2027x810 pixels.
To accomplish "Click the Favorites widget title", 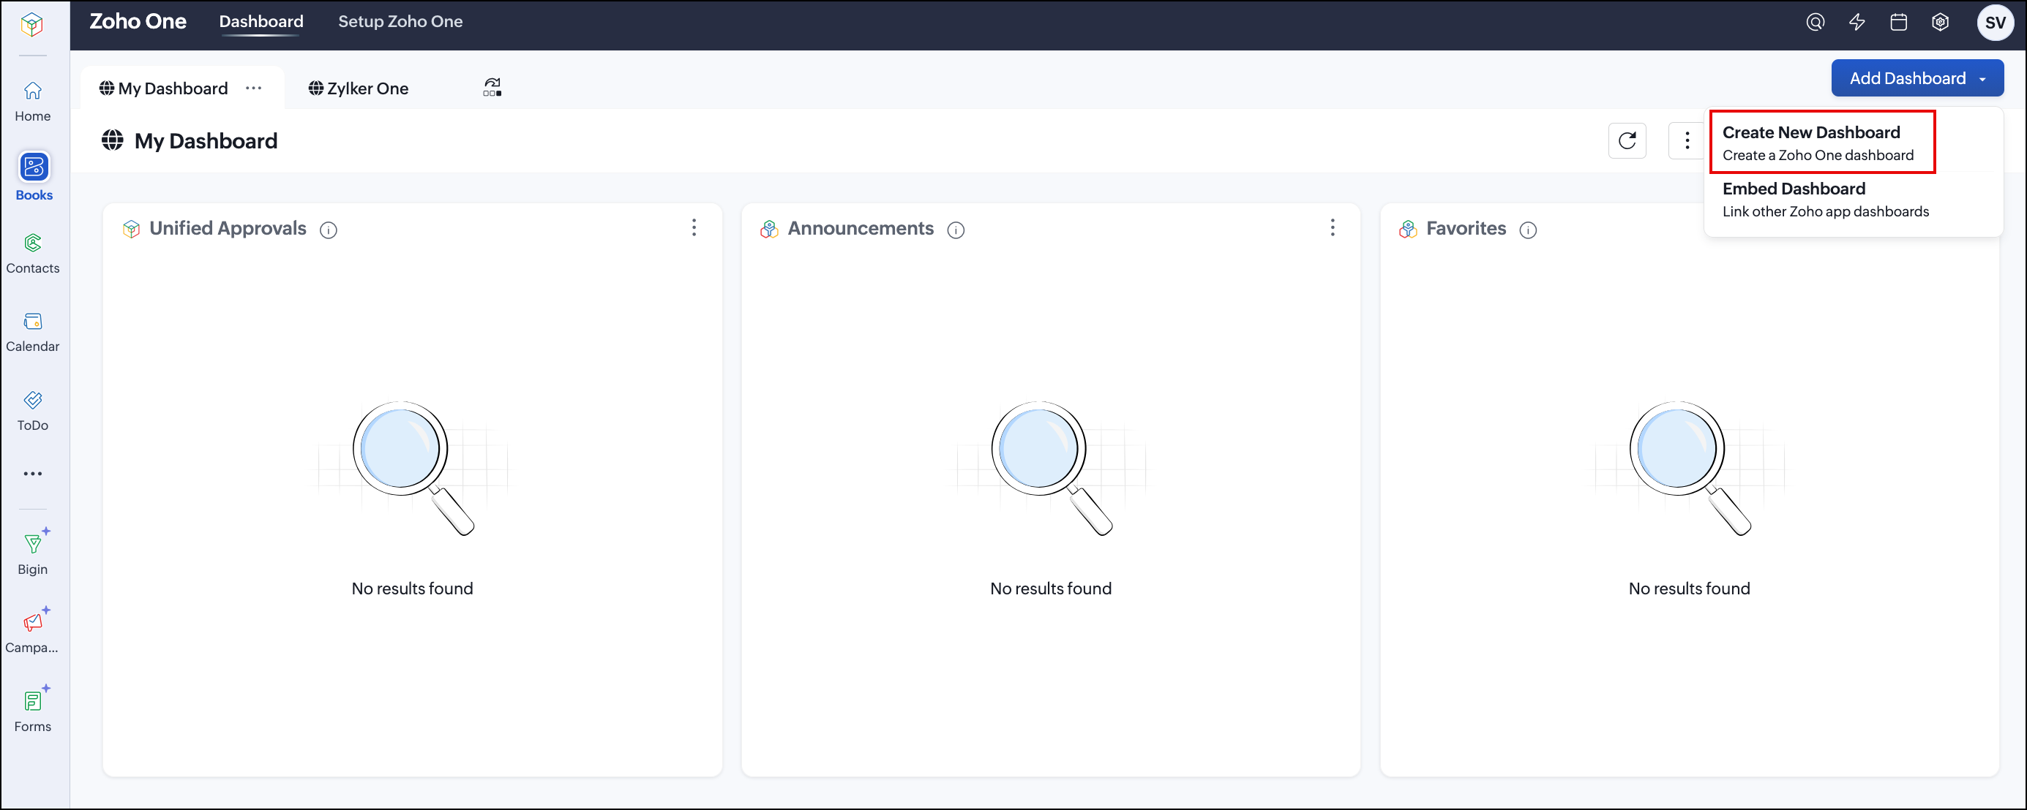I will 1466,228.
